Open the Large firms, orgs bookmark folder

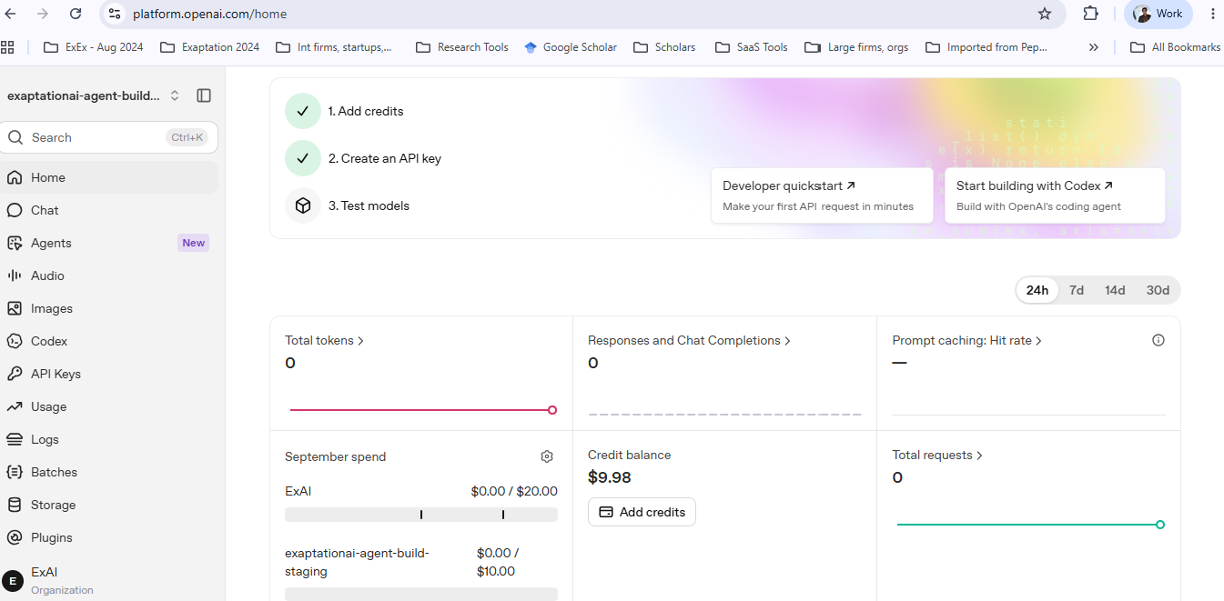[857, 47]
